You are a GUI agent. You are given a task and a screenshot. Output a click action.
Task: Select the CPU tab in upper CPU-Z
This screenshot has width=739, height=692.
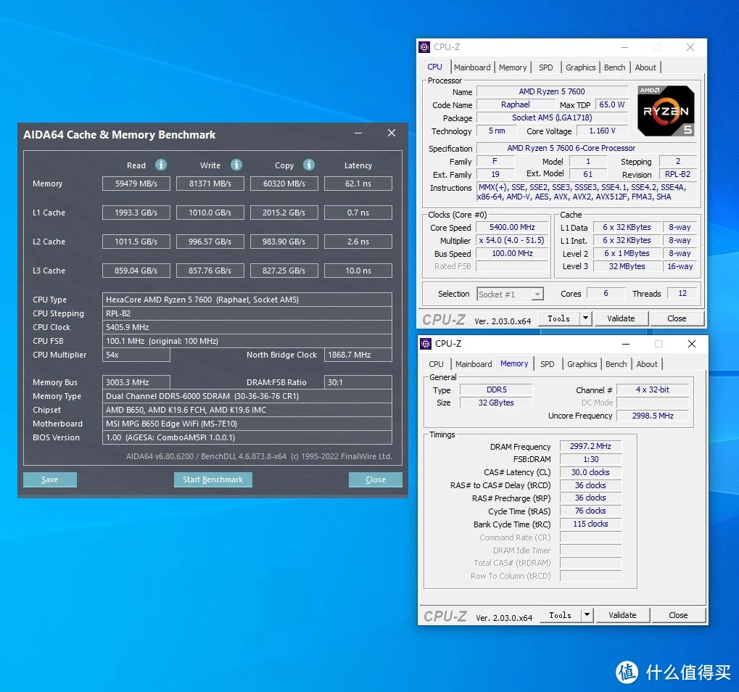434,67
